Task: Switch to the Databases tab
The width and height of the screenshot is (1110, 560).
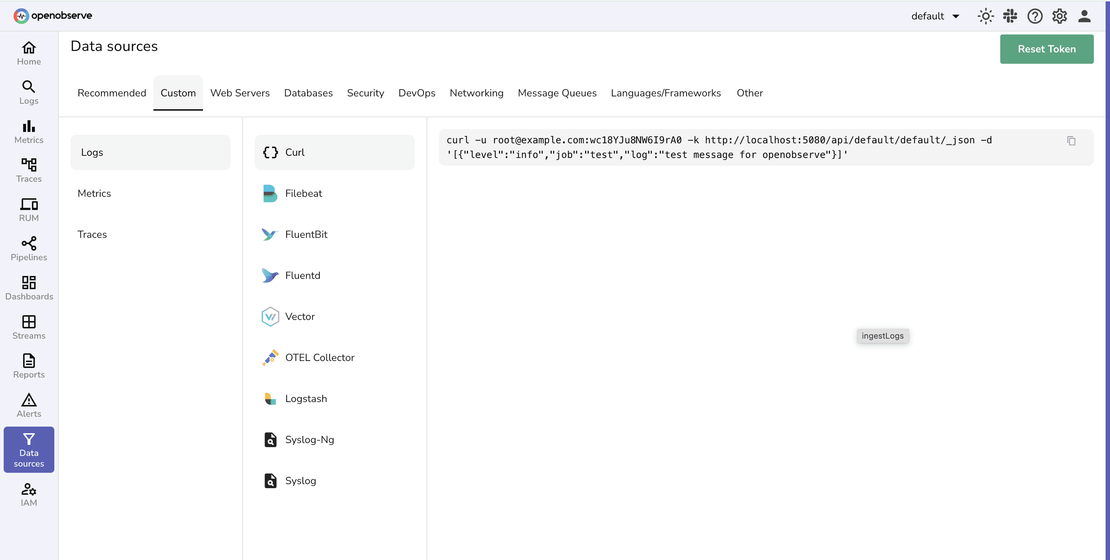Action: click(x=308, y=93)
